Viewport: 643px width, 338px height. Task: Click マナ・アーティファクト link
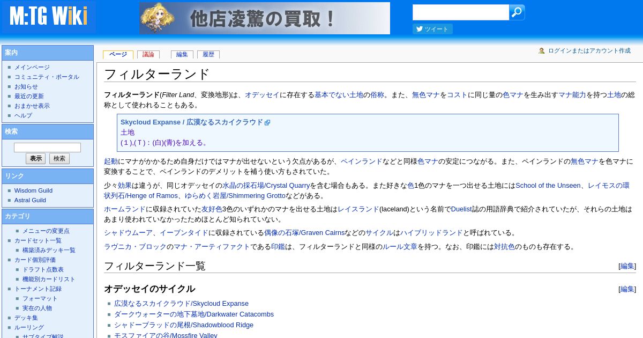click(212, 247)
